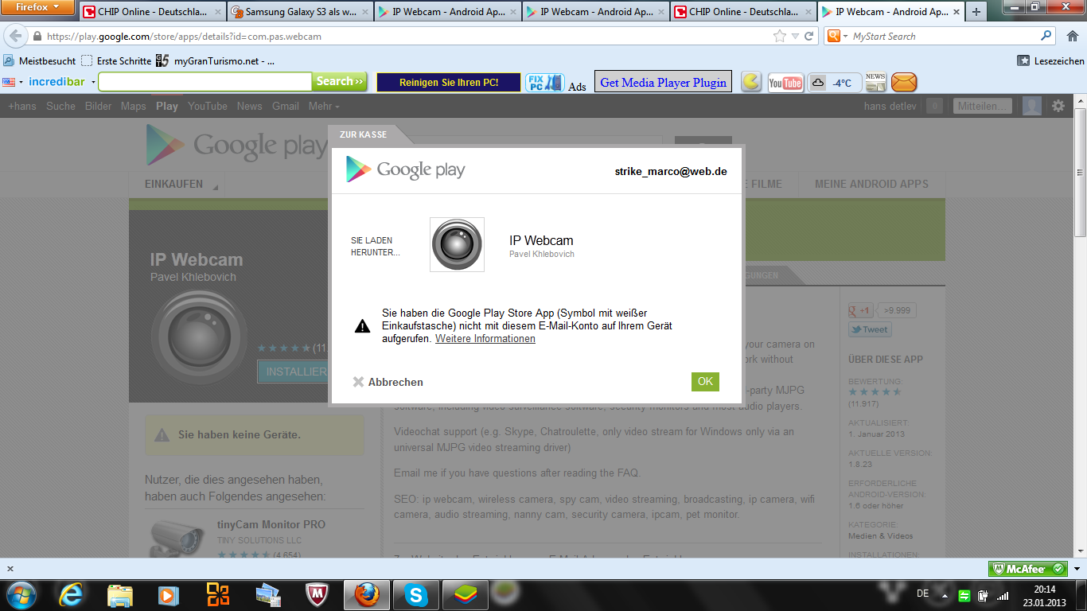Open Skype from the taskbar
The image size is (1087, 611).
coord(415,594)
